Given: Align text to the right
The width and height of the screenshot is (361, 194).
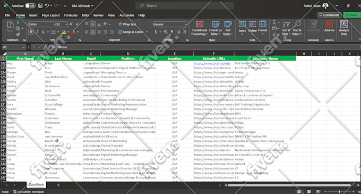Looking at the screenshot, I should (x=99, y=32).
